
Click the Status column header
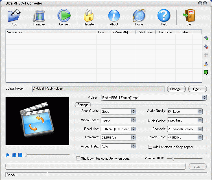coord(183,32)
